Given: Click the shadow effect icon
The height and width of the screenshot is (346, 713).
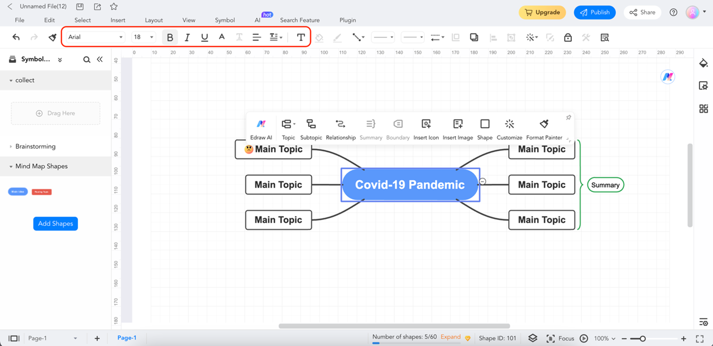Looking at the screenshot, I should click(x=474, y=37).
